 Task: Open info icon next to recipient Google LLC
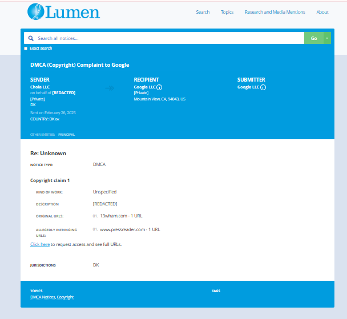point(159,87)
